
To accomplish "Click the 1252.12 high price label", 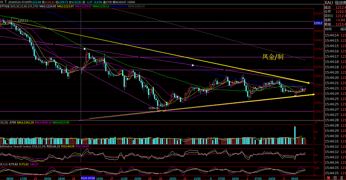I will 23,21.
